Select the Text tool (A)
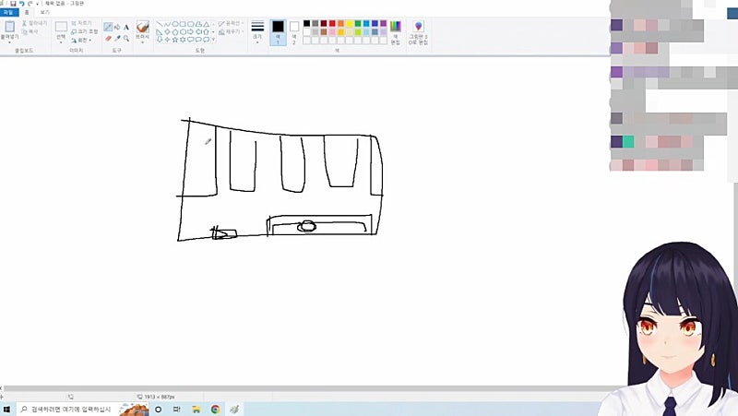Screen dimensions: 738x416 [126, 27]
